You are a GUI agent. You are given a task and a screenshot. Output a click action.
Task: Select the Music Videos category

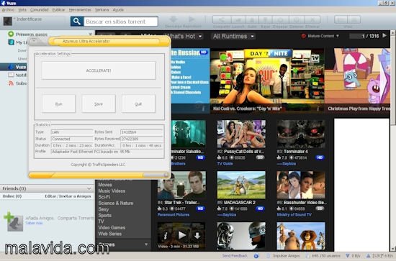pos(112,191)
